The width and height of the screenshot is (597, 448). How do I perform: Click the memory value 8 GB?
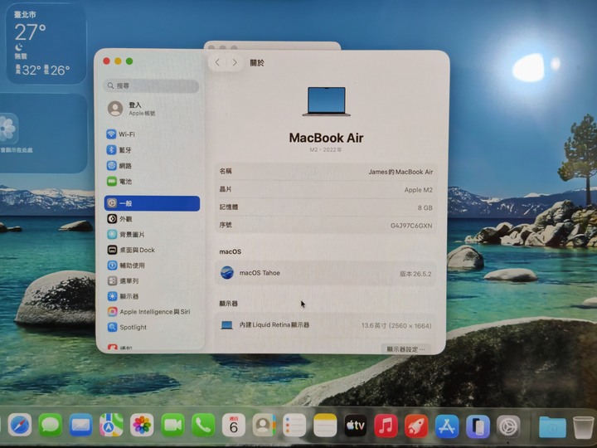tap(425, 207)
